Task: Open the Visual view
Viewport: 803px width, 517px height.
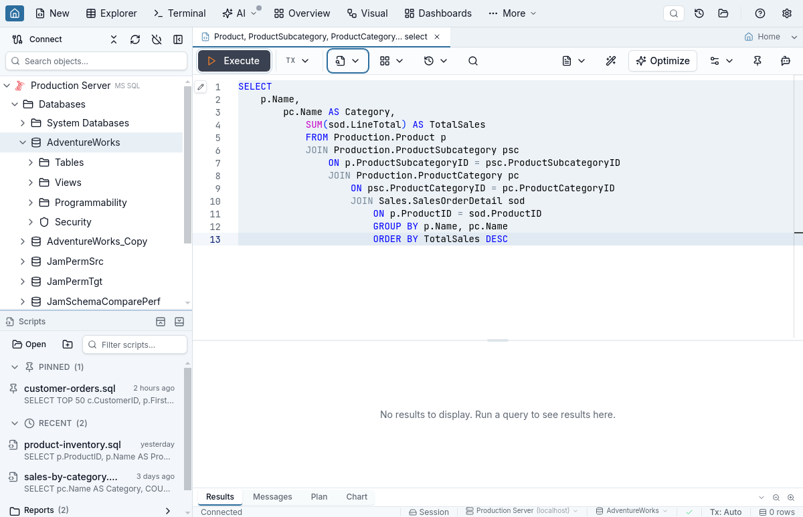Action: 367,13
